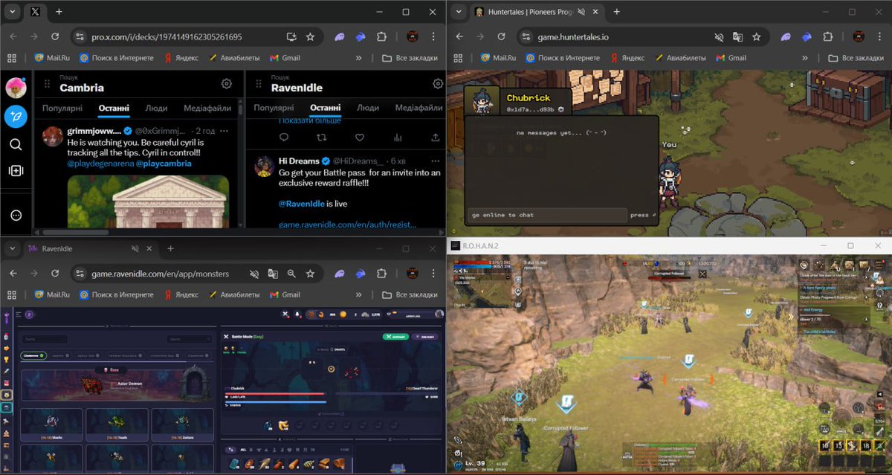This screenshot has height=475, width=892.
Task: Open the @playdegenarena mention link
Action: click(x=100, y=163)
